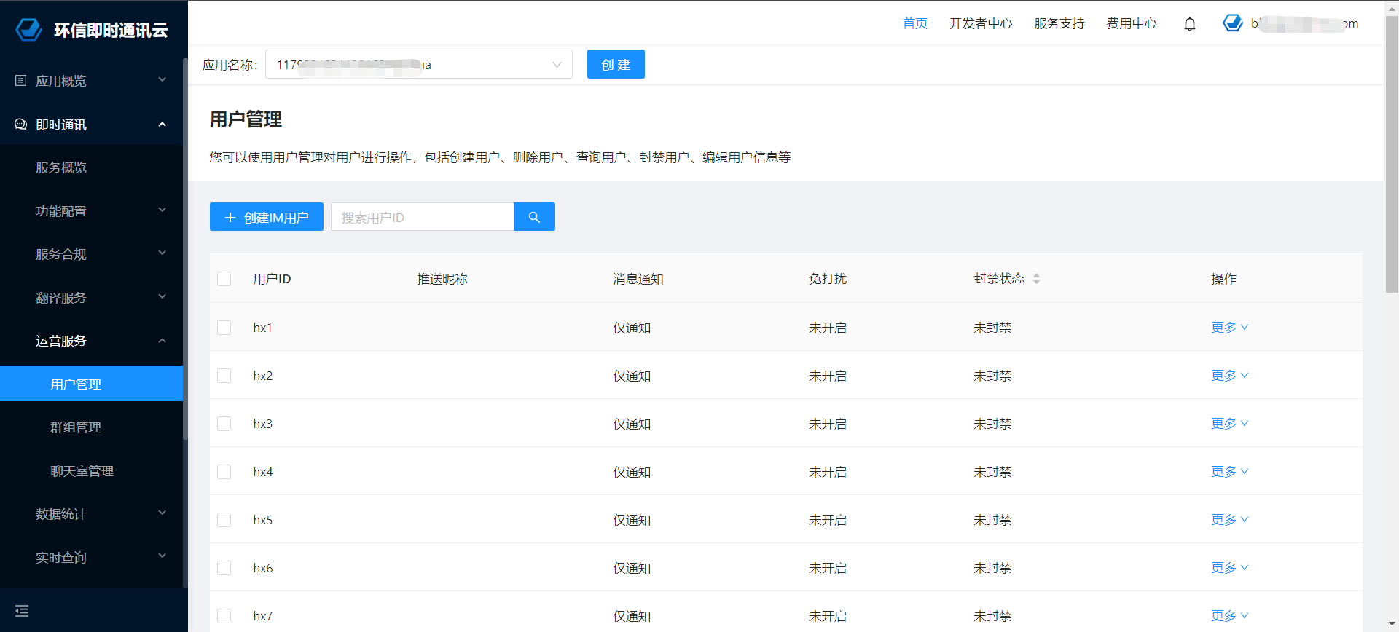Go to 首页 in the top navigation
The width and height of the screenshot is (1399, 632).
(915, 23)
